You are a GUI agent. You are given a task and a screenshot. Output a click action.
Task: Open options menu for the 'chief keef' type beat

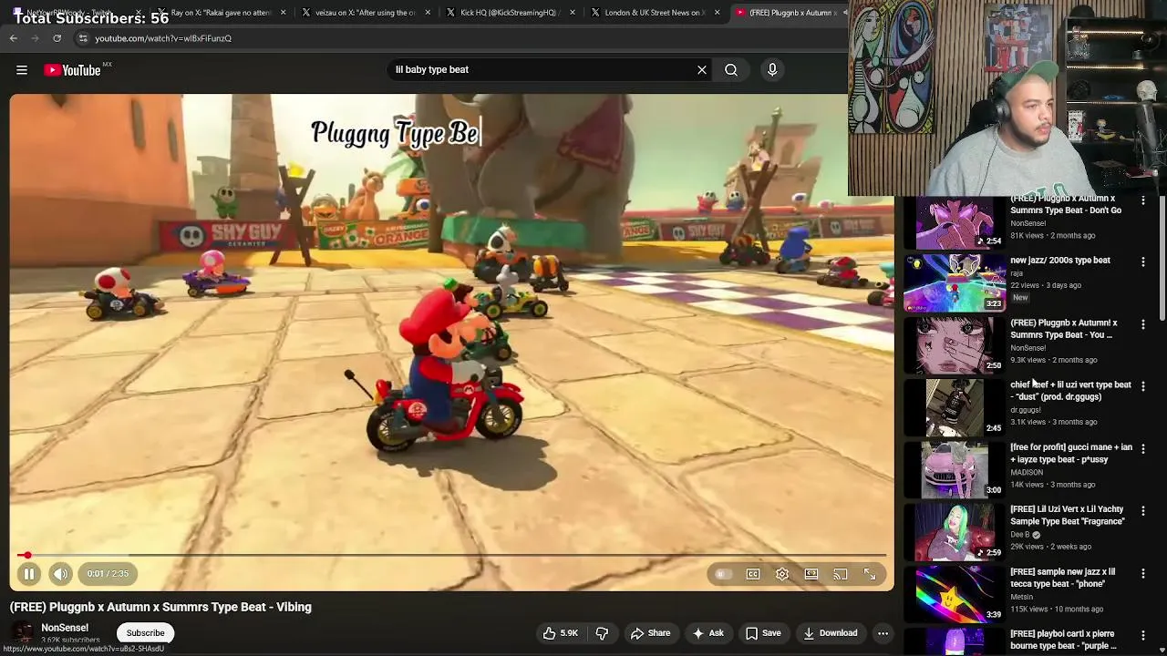pos(1143,386)
